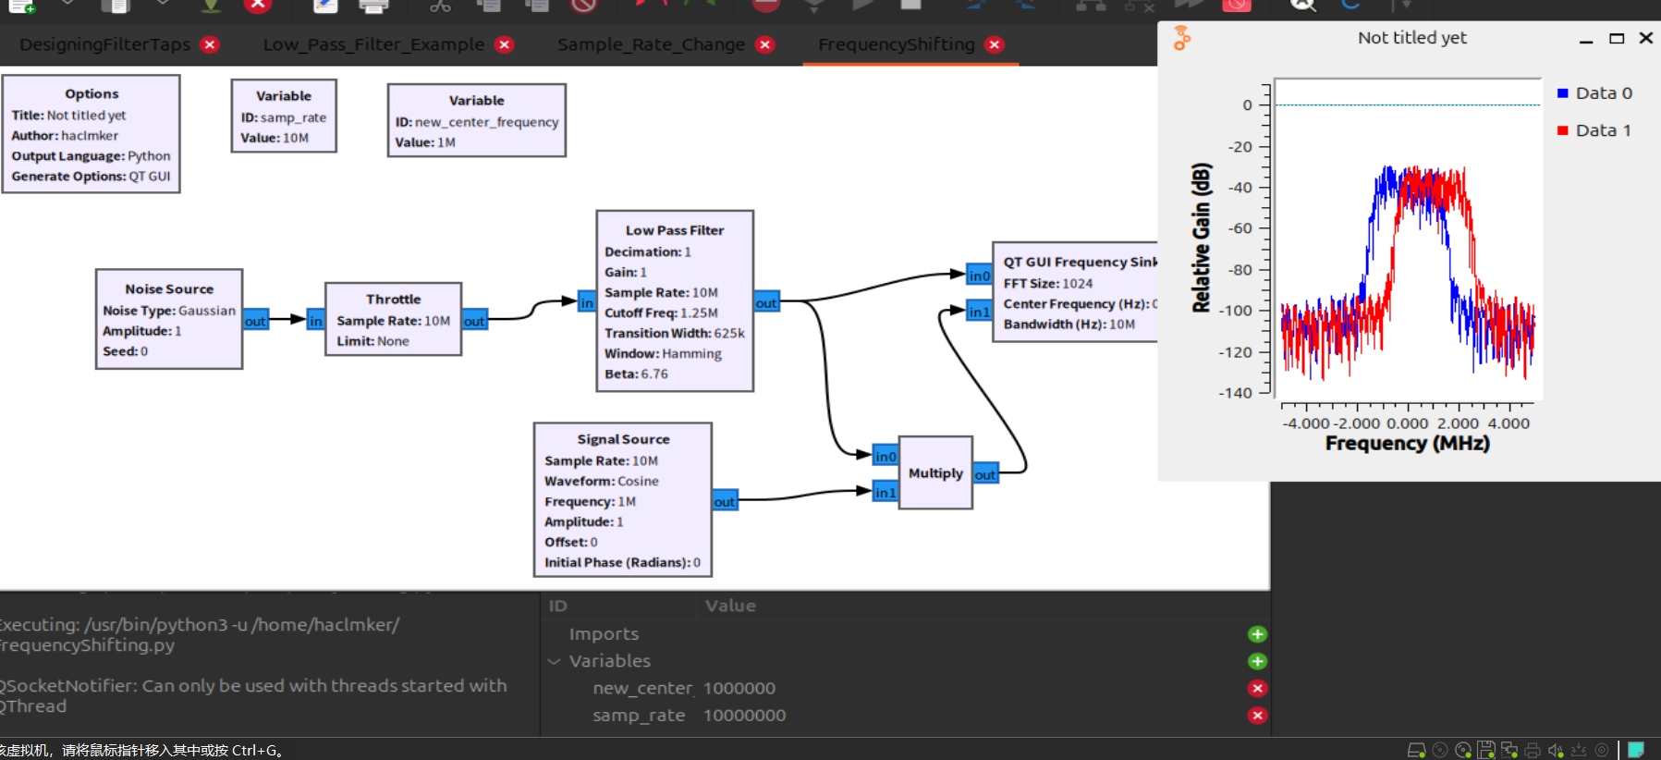Screen dimensions: 1661x760
Task: Switch to the Low_Pass_Filter_Example tab
Action: tap(373, 44)
